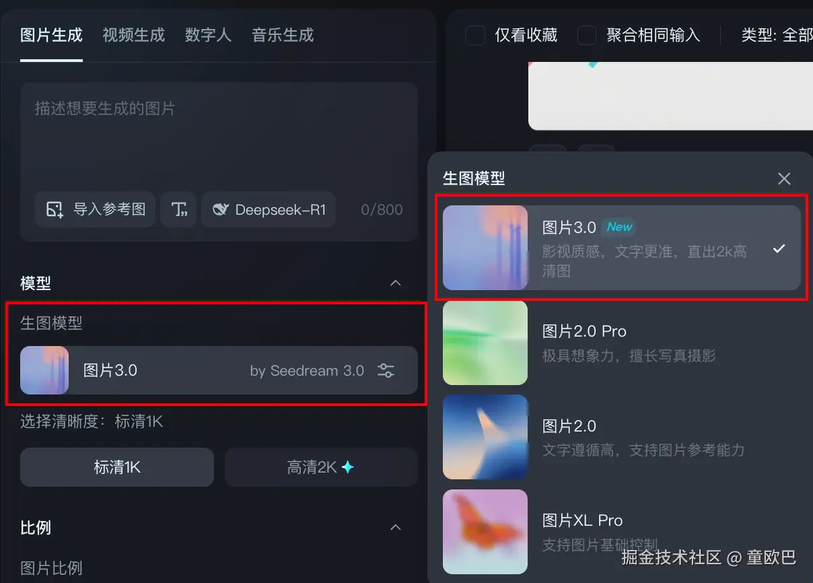
Task: Collapse the 比例 section chevron
Action: pyautogui.click(x=396, y=527)
